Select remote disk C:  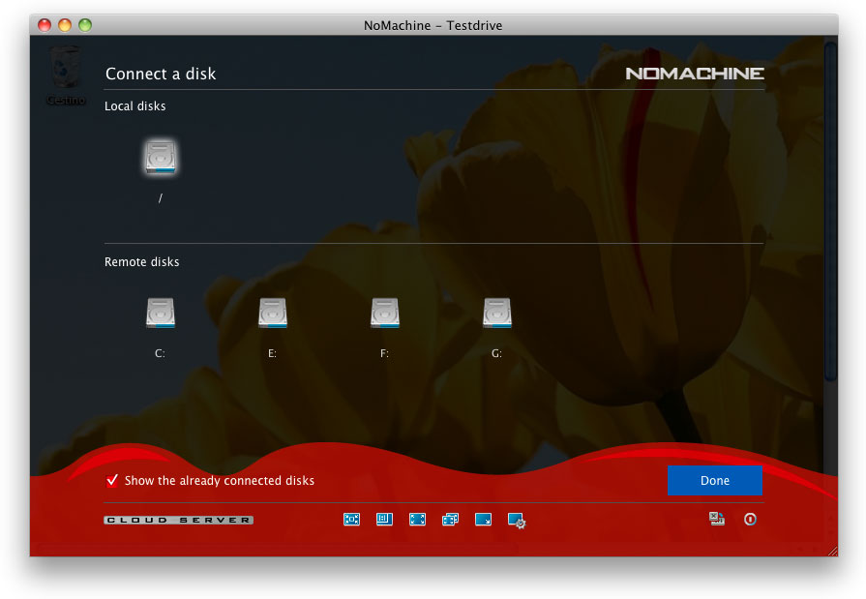161,314
